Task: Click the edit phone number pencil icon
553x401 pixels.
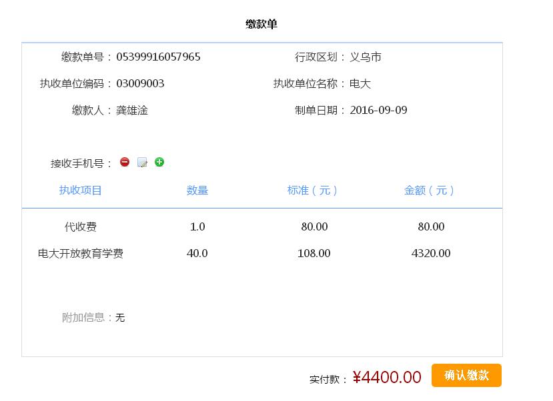Action: click(x=142, y=163)
